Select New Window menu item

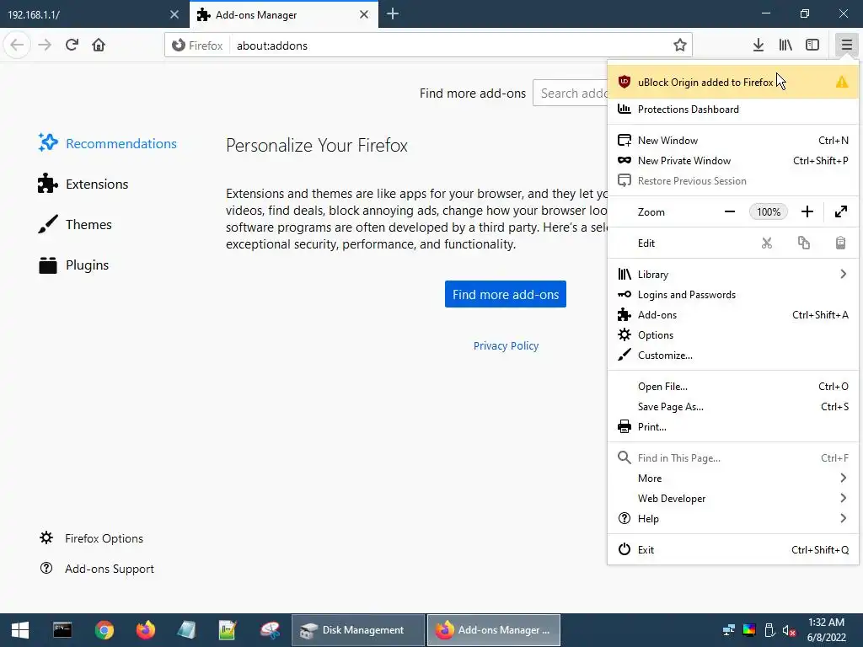tap(733, 141)
